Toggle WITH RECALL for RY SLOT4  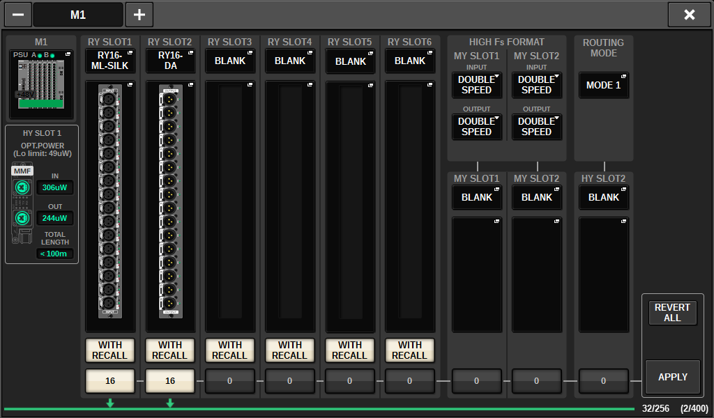point(290,350)
